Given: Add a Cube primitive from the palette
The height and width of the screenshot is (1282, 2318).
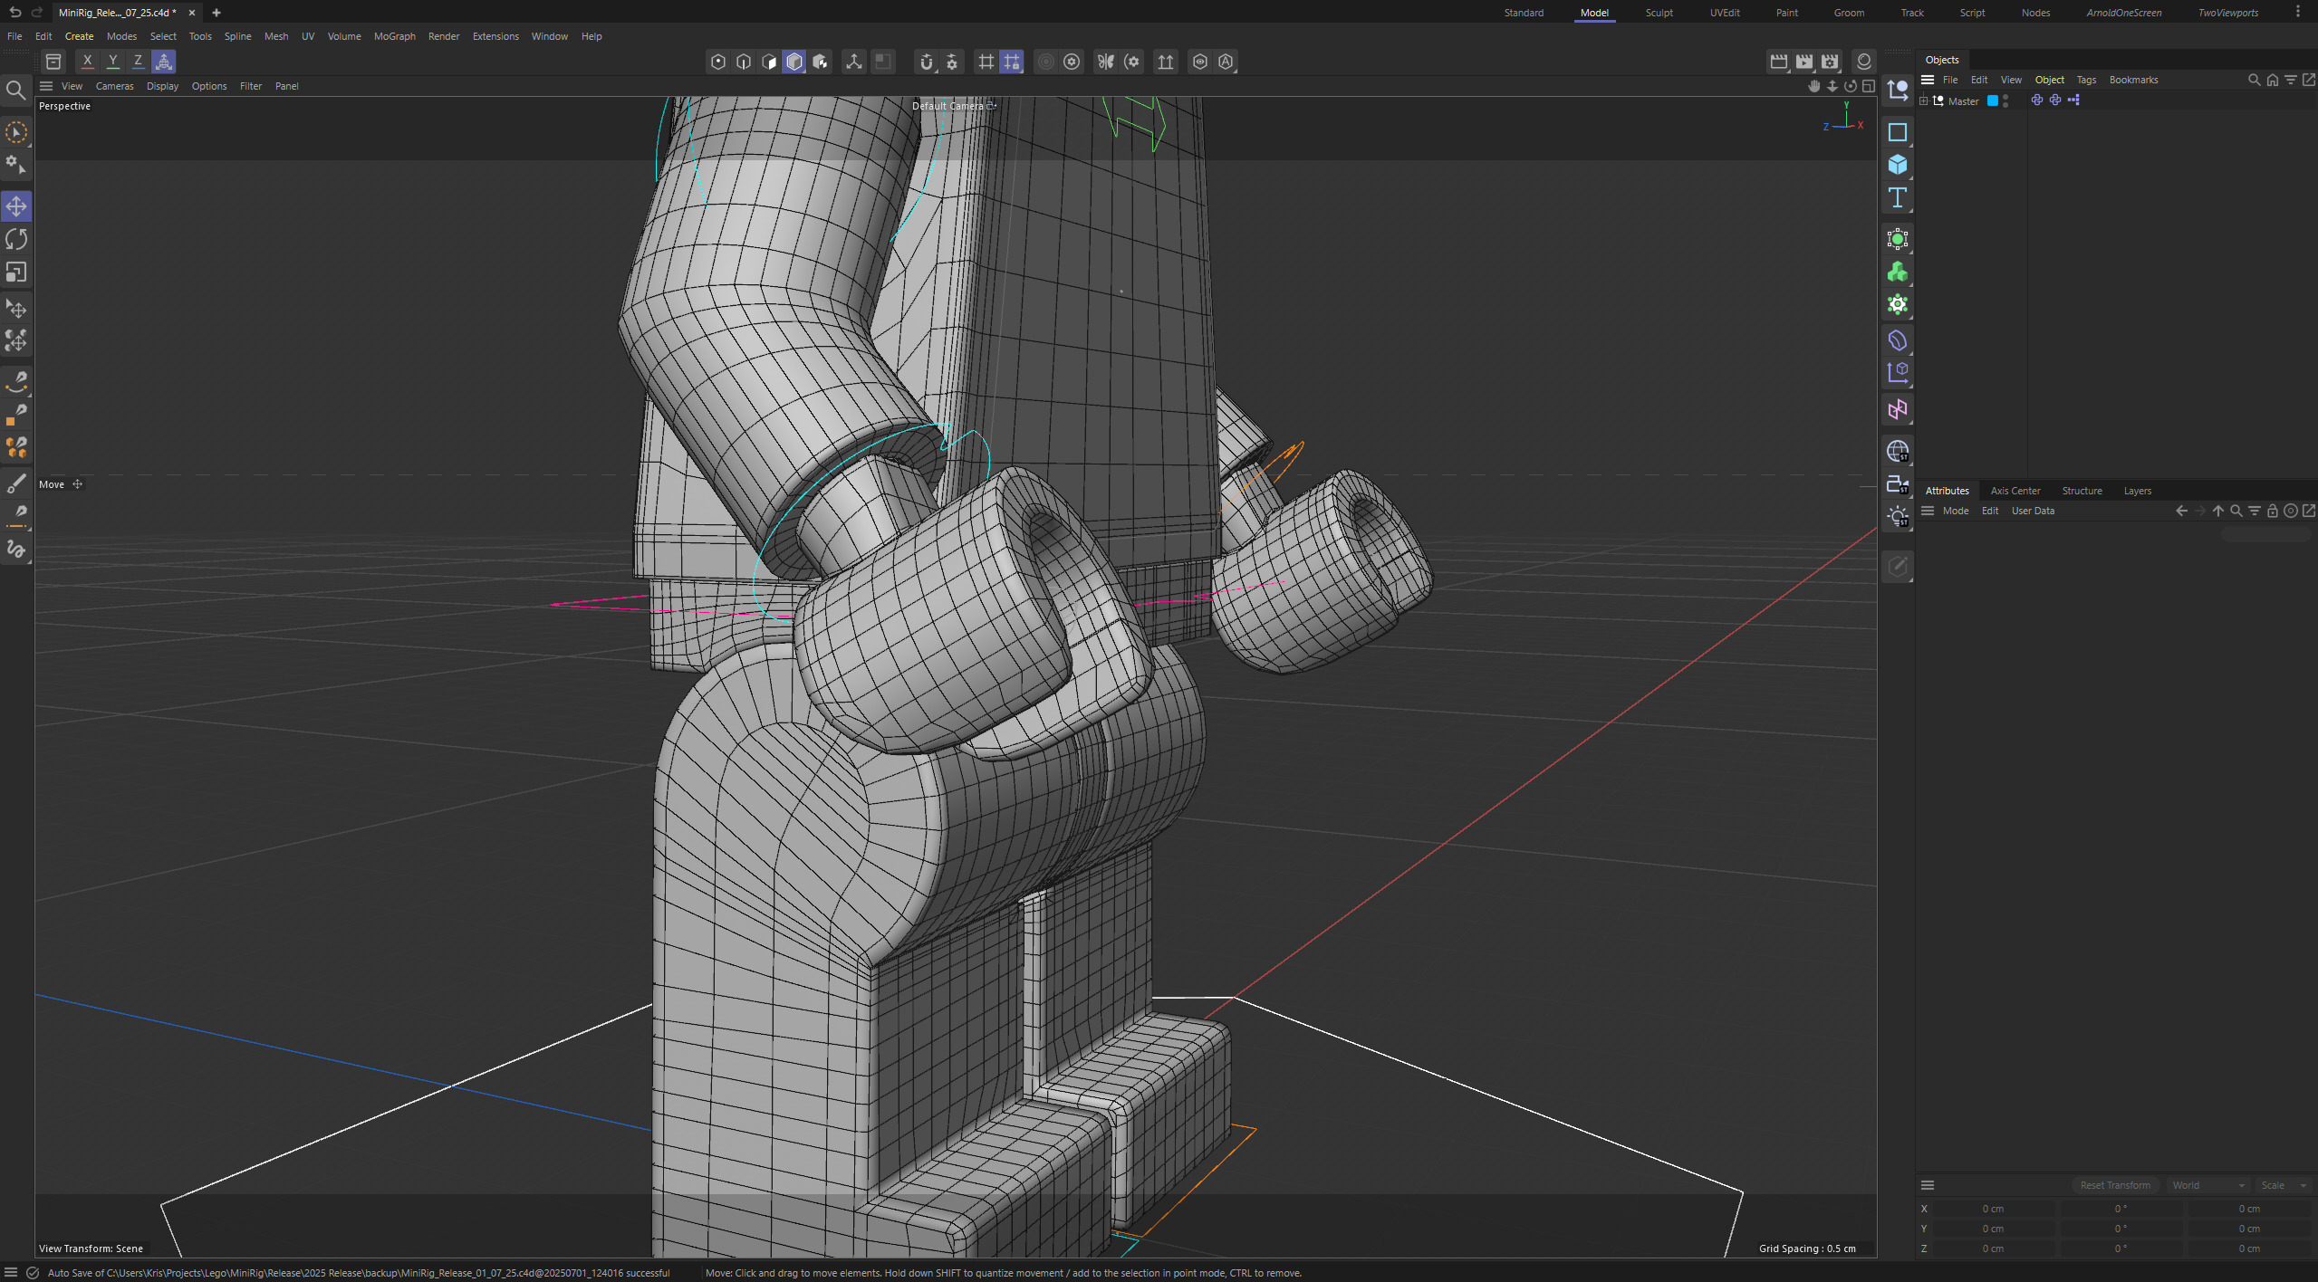Looking at the screenshot, I should pyautogui.click(x=1898, y=165).
